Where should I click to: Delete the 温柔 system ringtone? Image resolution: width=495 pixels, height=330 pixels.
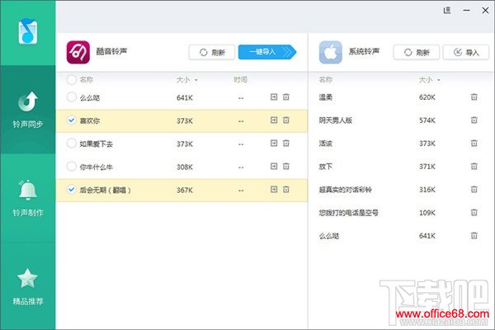(474, 97)
